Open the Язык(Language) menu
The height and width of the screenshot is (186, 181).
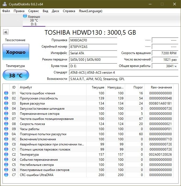tap(90, 11)
